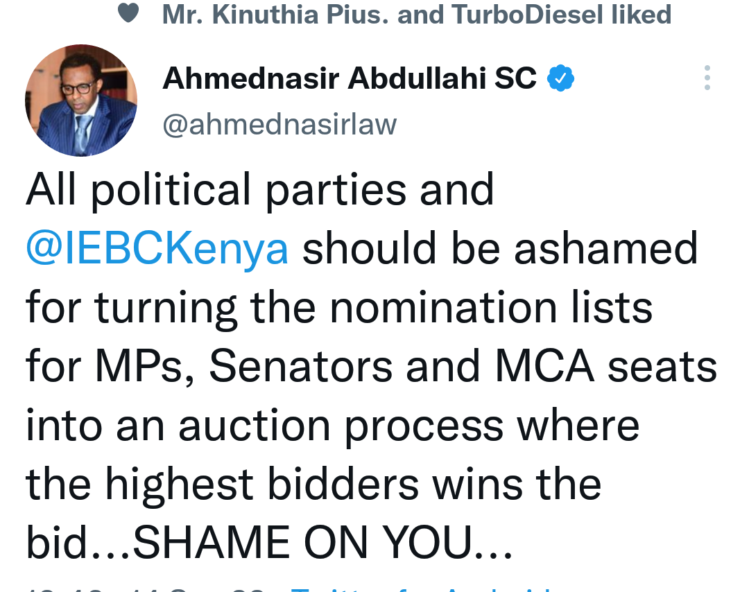Tap the line 'All political parties and'

[x=260, y=190]
